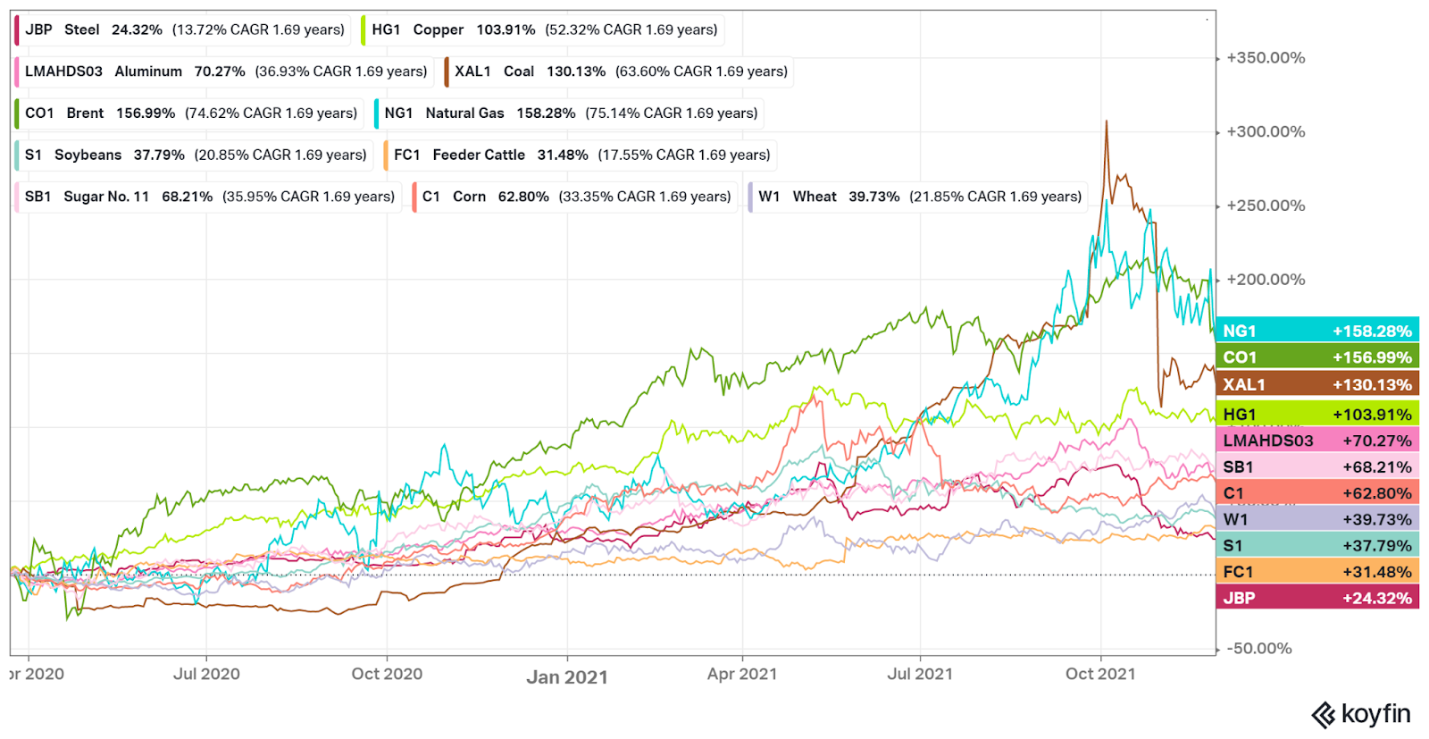Click the Jan 2021 date label
This screenshot has height=739, width=1429.
point(567,677)
